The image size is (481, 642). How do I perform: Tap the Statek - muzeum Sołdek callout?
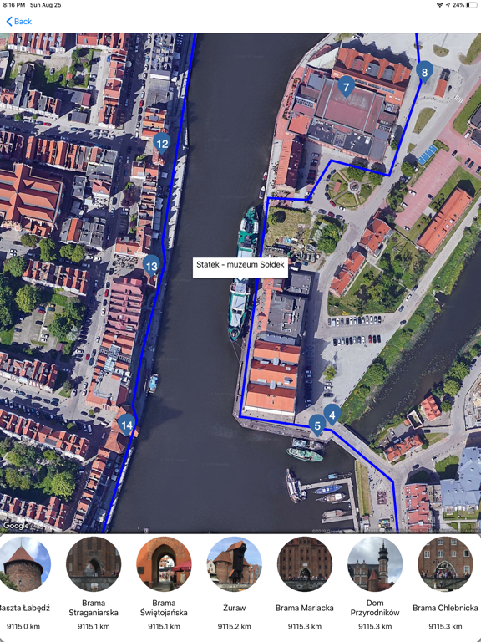(x=240, y=267)
